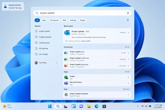Click the taskbar Search button
165x110 pixels.
pyautogui.click(x=58, y=106)
